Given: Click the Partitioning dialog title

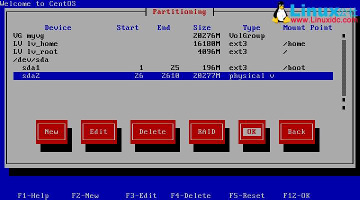Looking at the screenshot, I should pyautogui.click(x=179, y=12).
